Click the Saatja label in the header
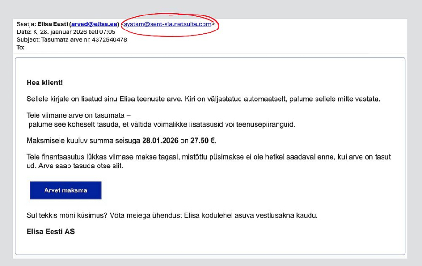This screenshot has width=422, height=266. 26,24
